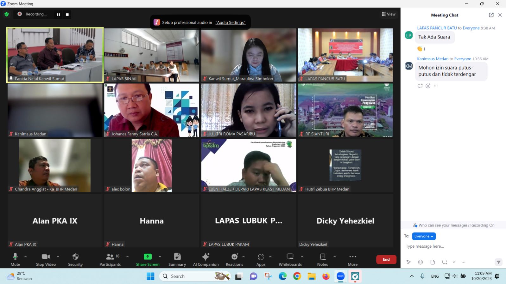Open the View layout menu
The width and height of the screenshot is (506, 284).
pos(389,14)
